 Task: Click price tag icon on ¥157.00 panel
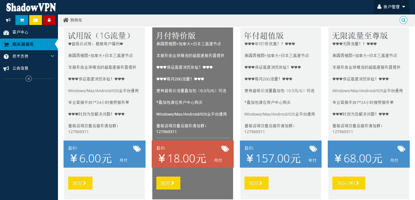coord(313,149)
